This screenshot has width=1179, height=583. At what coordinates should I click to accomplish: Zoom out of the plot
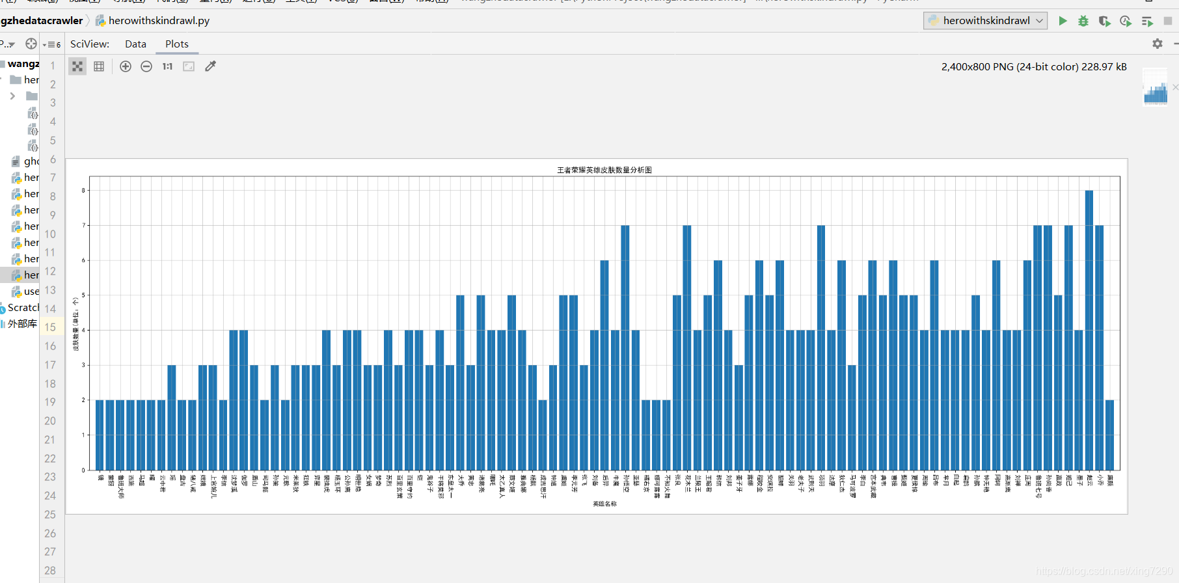[146, 66]
